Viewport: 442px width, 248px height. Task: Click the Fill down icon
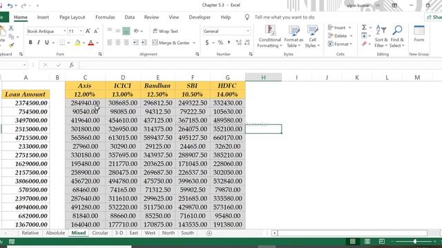[x=364, y=36]
